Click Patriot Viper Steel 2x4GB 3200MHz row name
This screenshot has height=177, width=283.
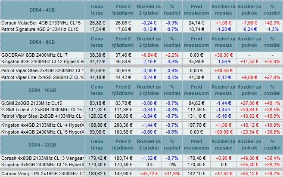pos(42,70)
